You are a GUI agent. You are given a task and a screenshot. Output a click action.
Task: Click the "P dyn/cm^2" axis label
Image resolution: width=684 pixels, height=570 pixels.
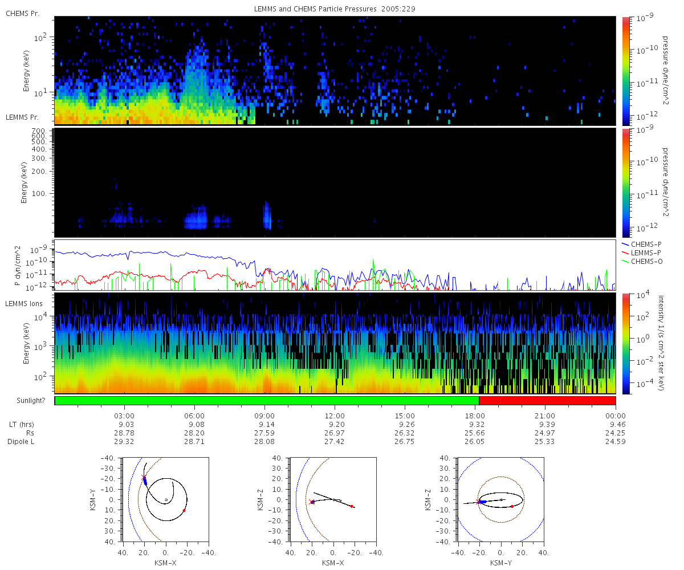point(18,265)
